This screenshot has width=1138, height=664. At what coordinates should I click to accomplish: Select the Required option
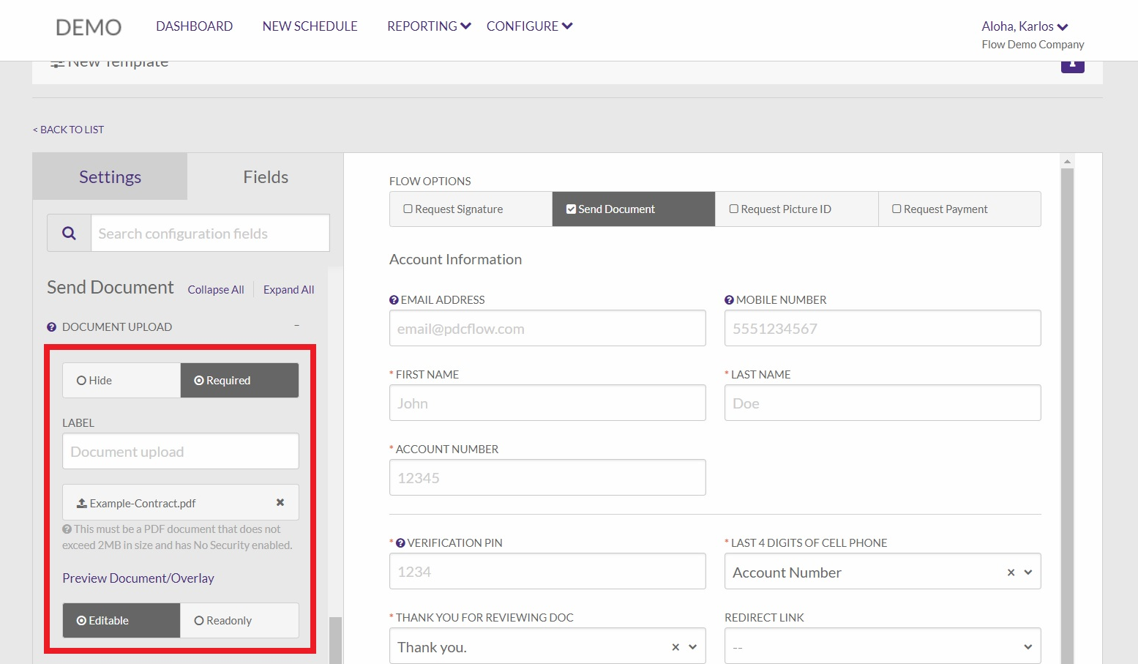point(239,381)
